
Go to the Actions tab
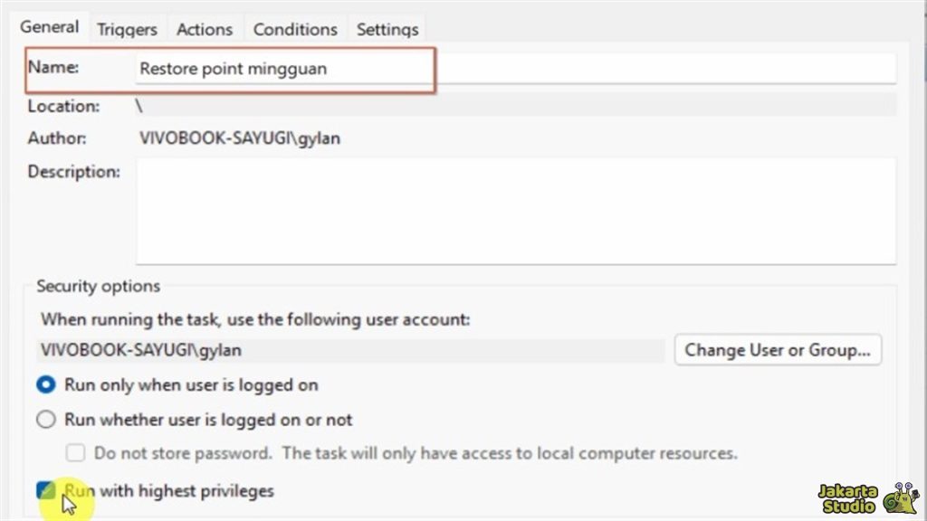click(x=205, y=29)
